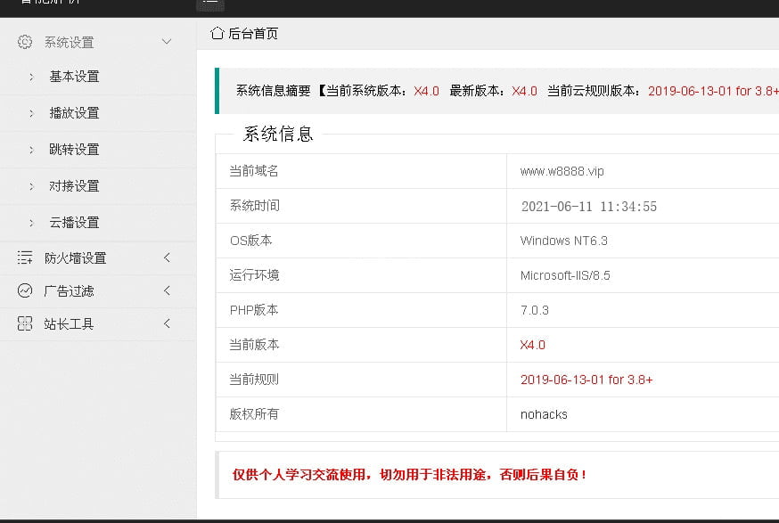Click the arrow icon beside 云播设置

pos(32,223)
